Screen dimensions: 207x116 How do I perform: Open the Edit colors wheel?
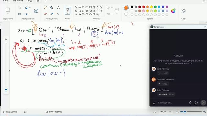(173, 11)
